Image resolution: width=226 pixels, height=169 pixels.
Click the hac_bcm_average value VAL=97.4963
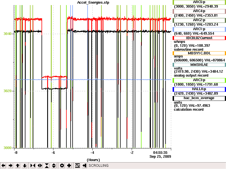pos(199,106)
